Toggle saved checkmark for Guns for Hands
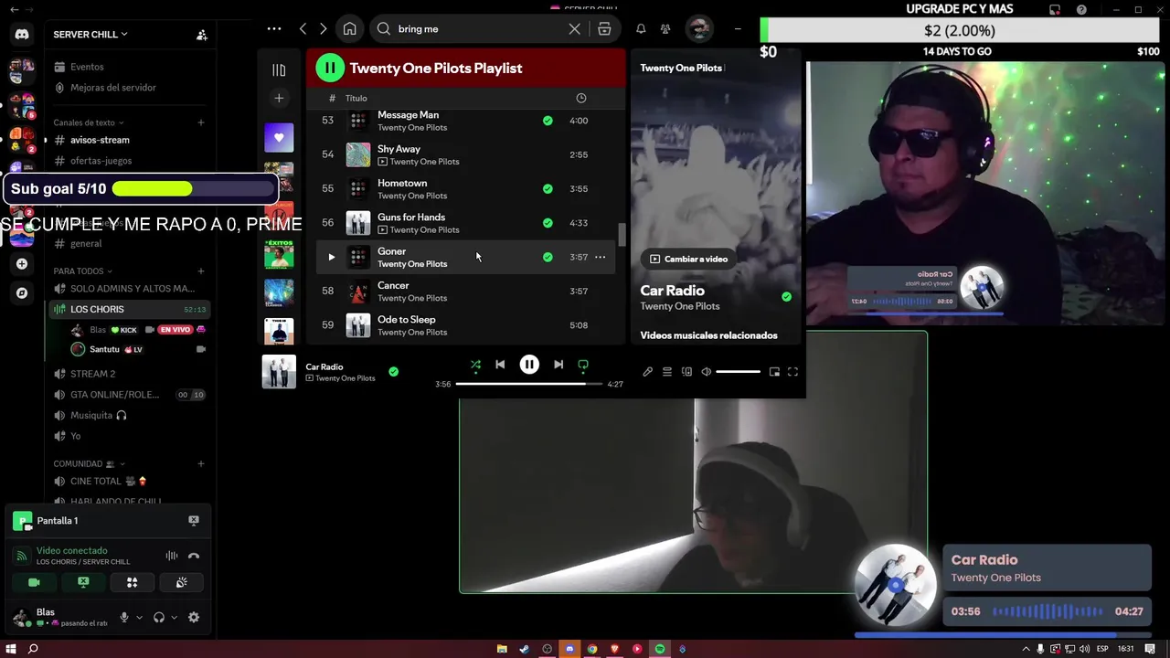 click(548, 223)
